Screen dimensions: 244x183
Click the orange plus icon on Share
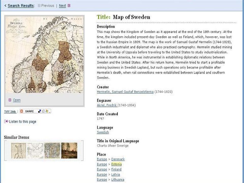point(22,111)
